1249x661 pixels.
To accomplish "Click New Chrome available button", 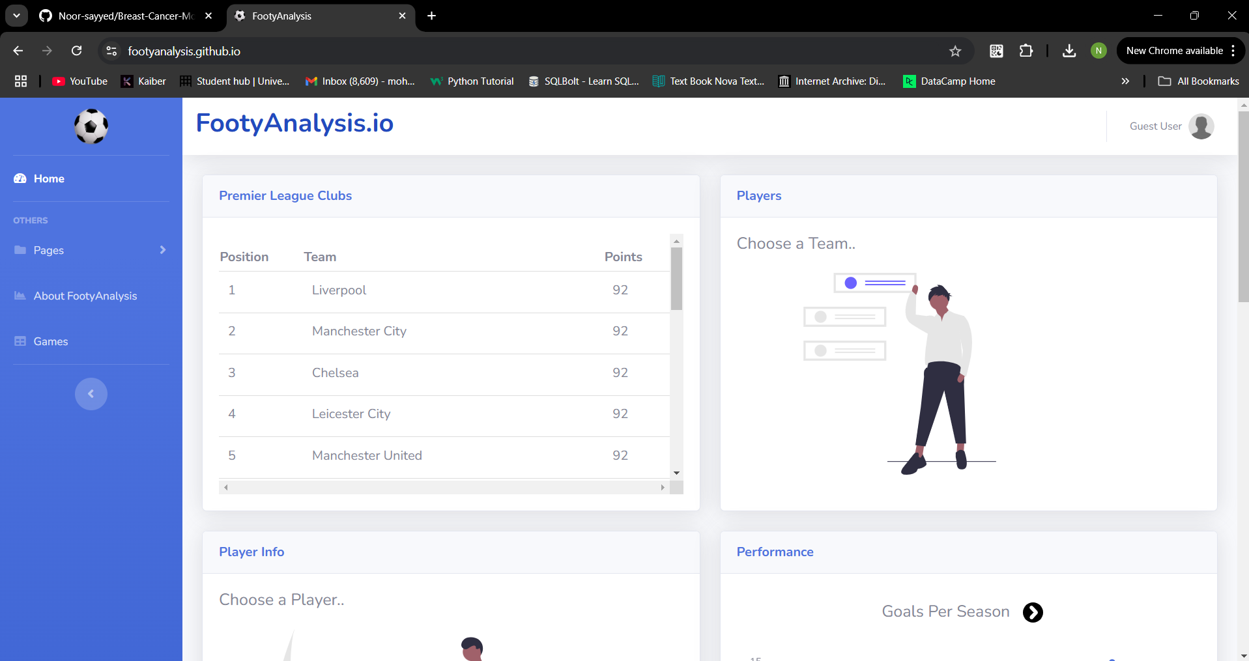I will (1174, 51).
